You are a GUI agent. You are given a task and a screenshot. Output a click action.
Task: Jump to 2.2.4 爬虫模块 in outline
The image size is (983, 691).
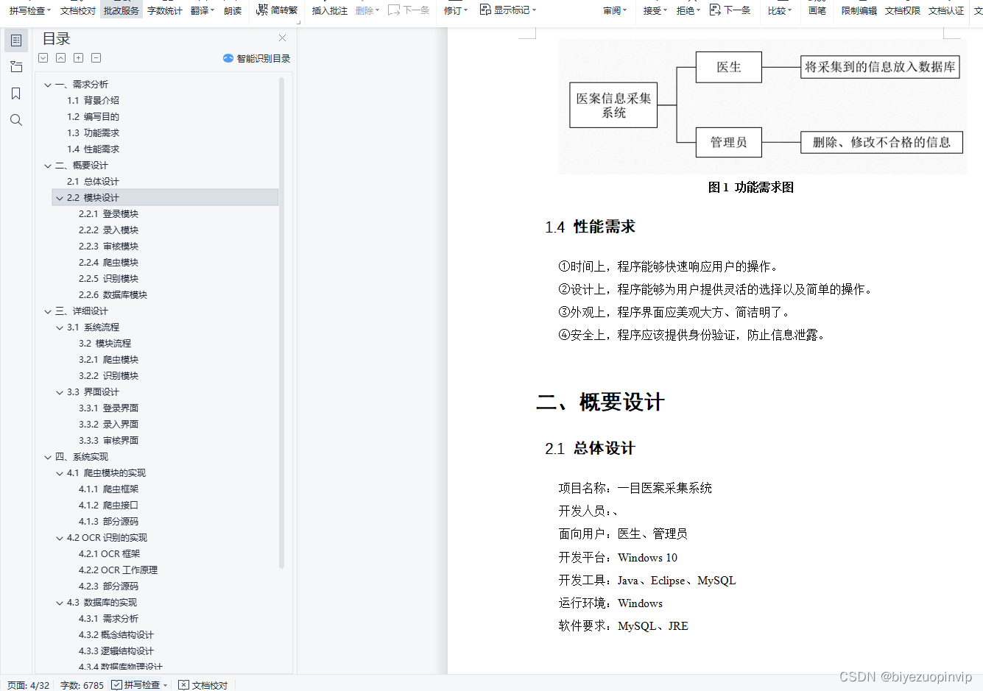coord(108,263)
